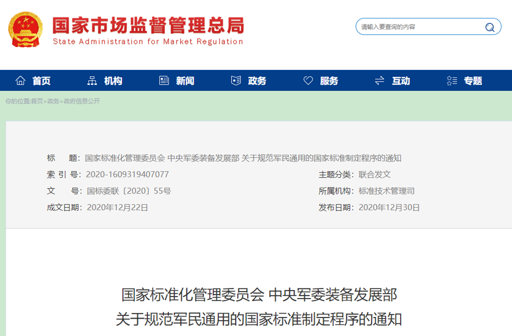
Task: Select the written date 2020年12月22日
Action: pos(117,207)
